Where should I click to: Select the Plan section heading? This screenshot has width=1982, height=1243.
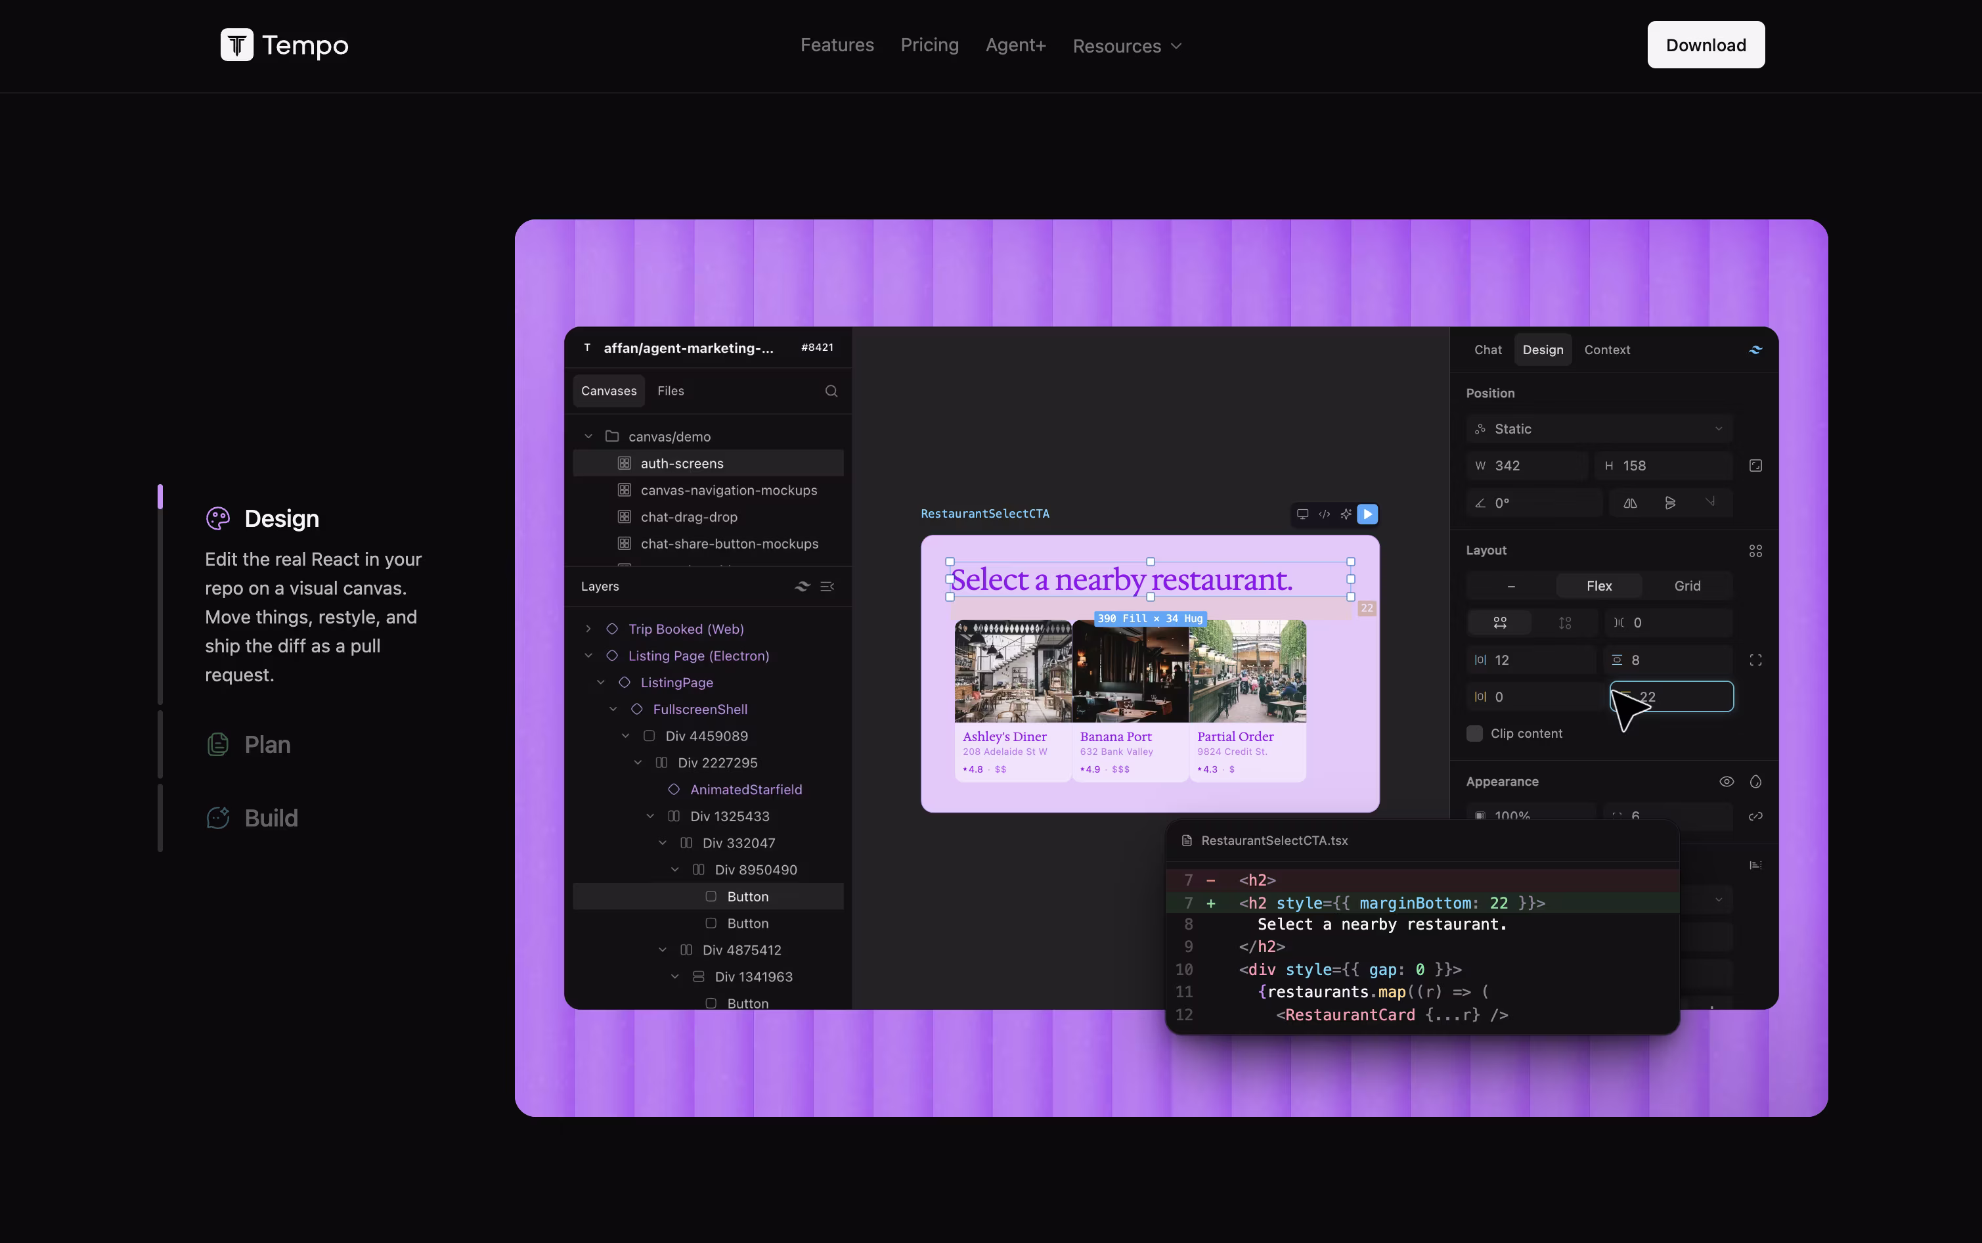[268, 745]
